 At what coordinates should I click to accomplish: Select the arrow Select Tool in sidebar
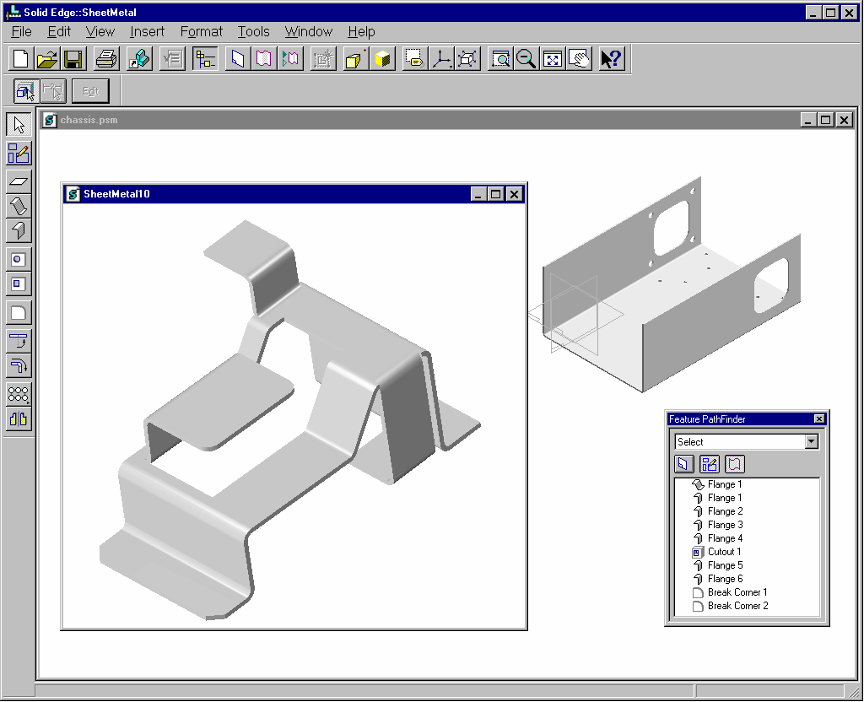coord(19,125)
